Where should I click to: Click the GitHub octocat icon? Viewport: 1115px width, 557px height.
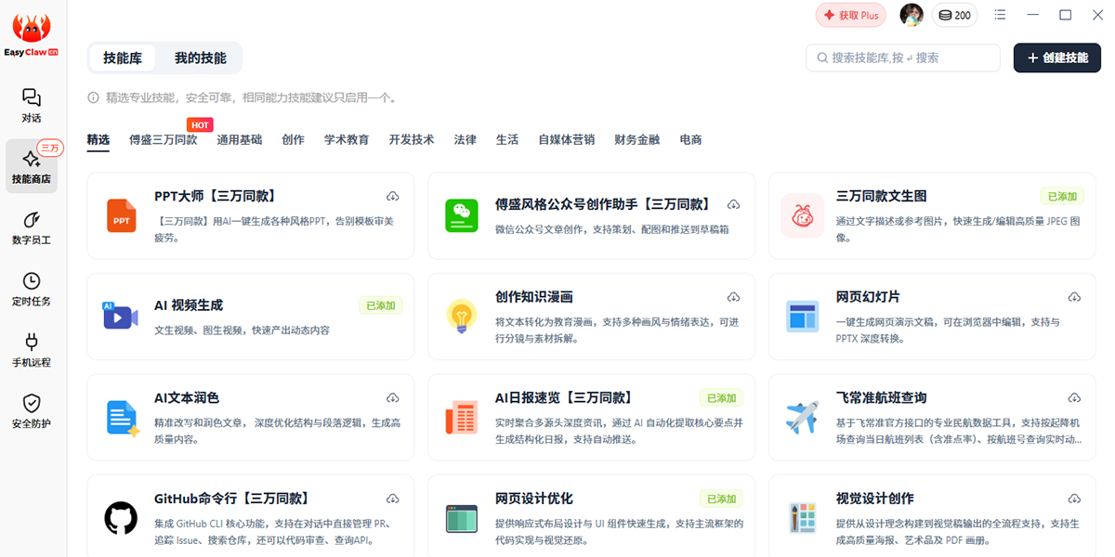point(121,518)
